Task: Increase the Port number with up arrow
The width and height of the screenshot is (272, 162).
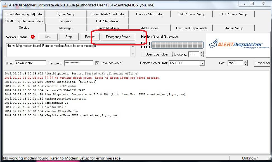Action: coord(245,62)
